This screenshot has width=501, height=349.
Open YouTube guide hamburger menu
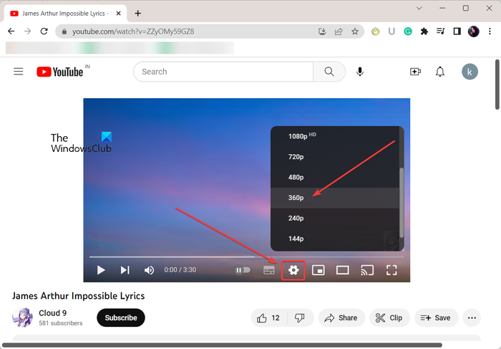pos(18,72)
